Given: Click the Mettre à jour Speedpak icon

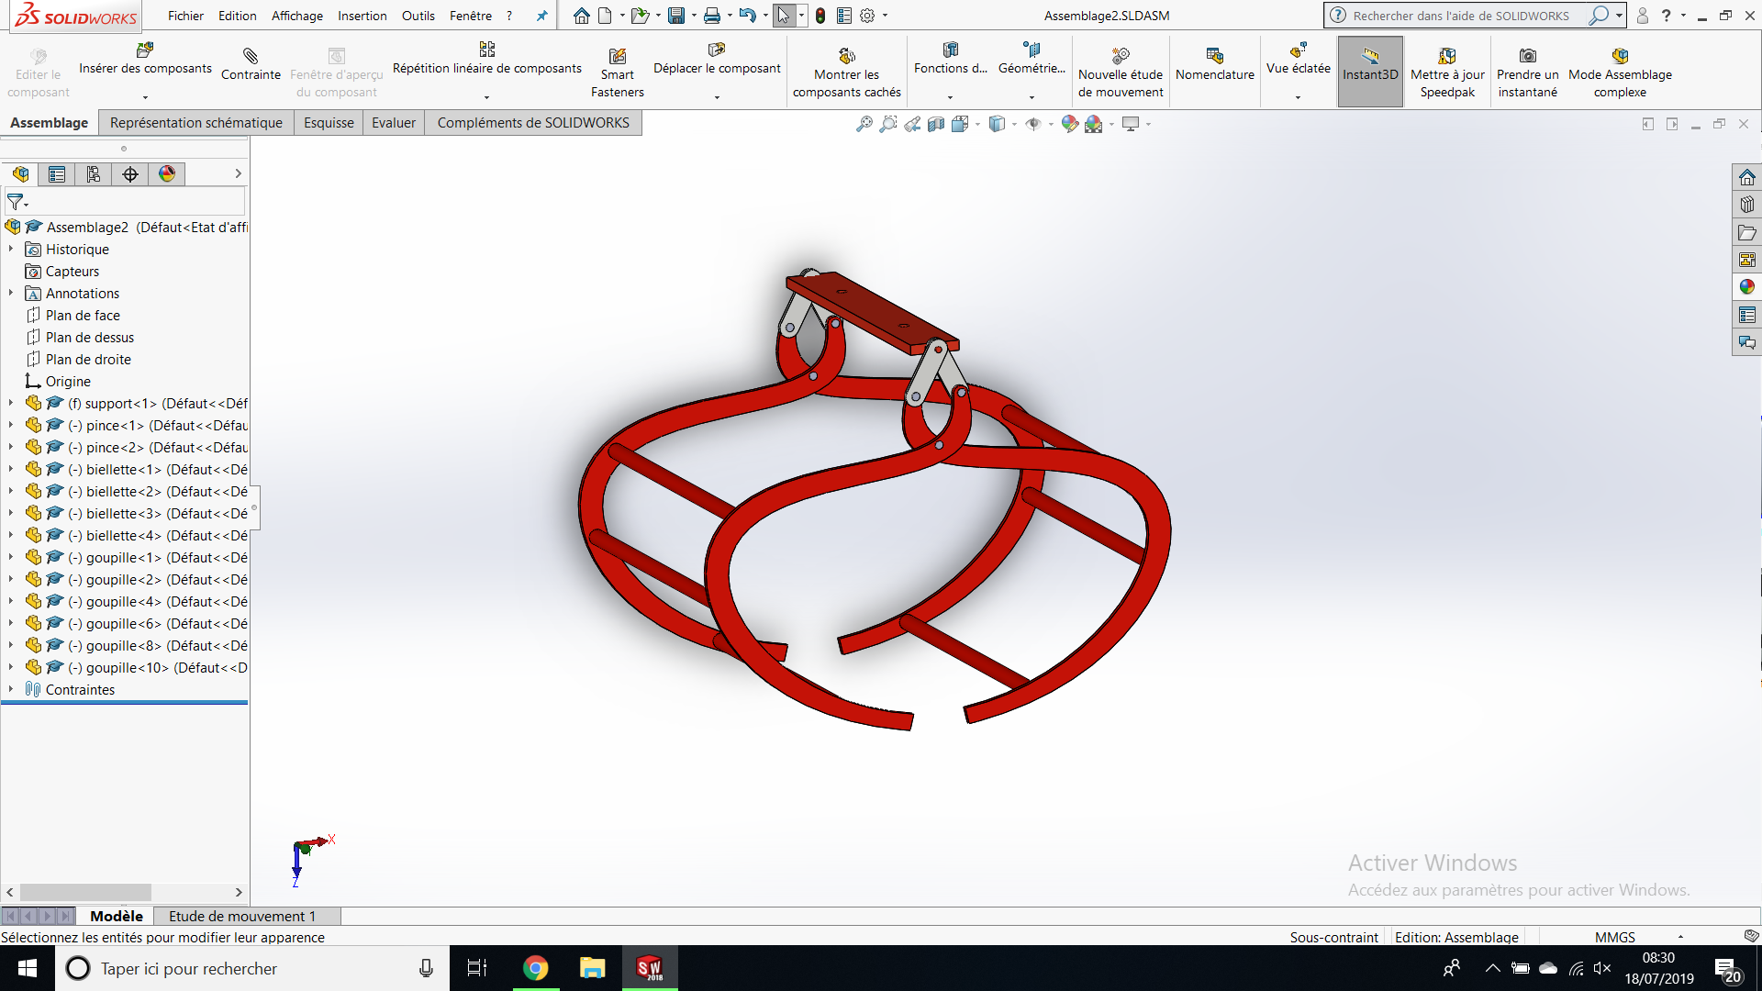Looking at the screenshot, I should (1447, 56).
